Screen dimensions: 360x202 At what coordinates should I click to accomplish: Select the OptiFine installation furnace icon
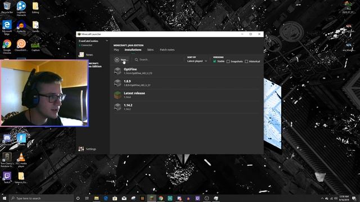pos(118,71)
